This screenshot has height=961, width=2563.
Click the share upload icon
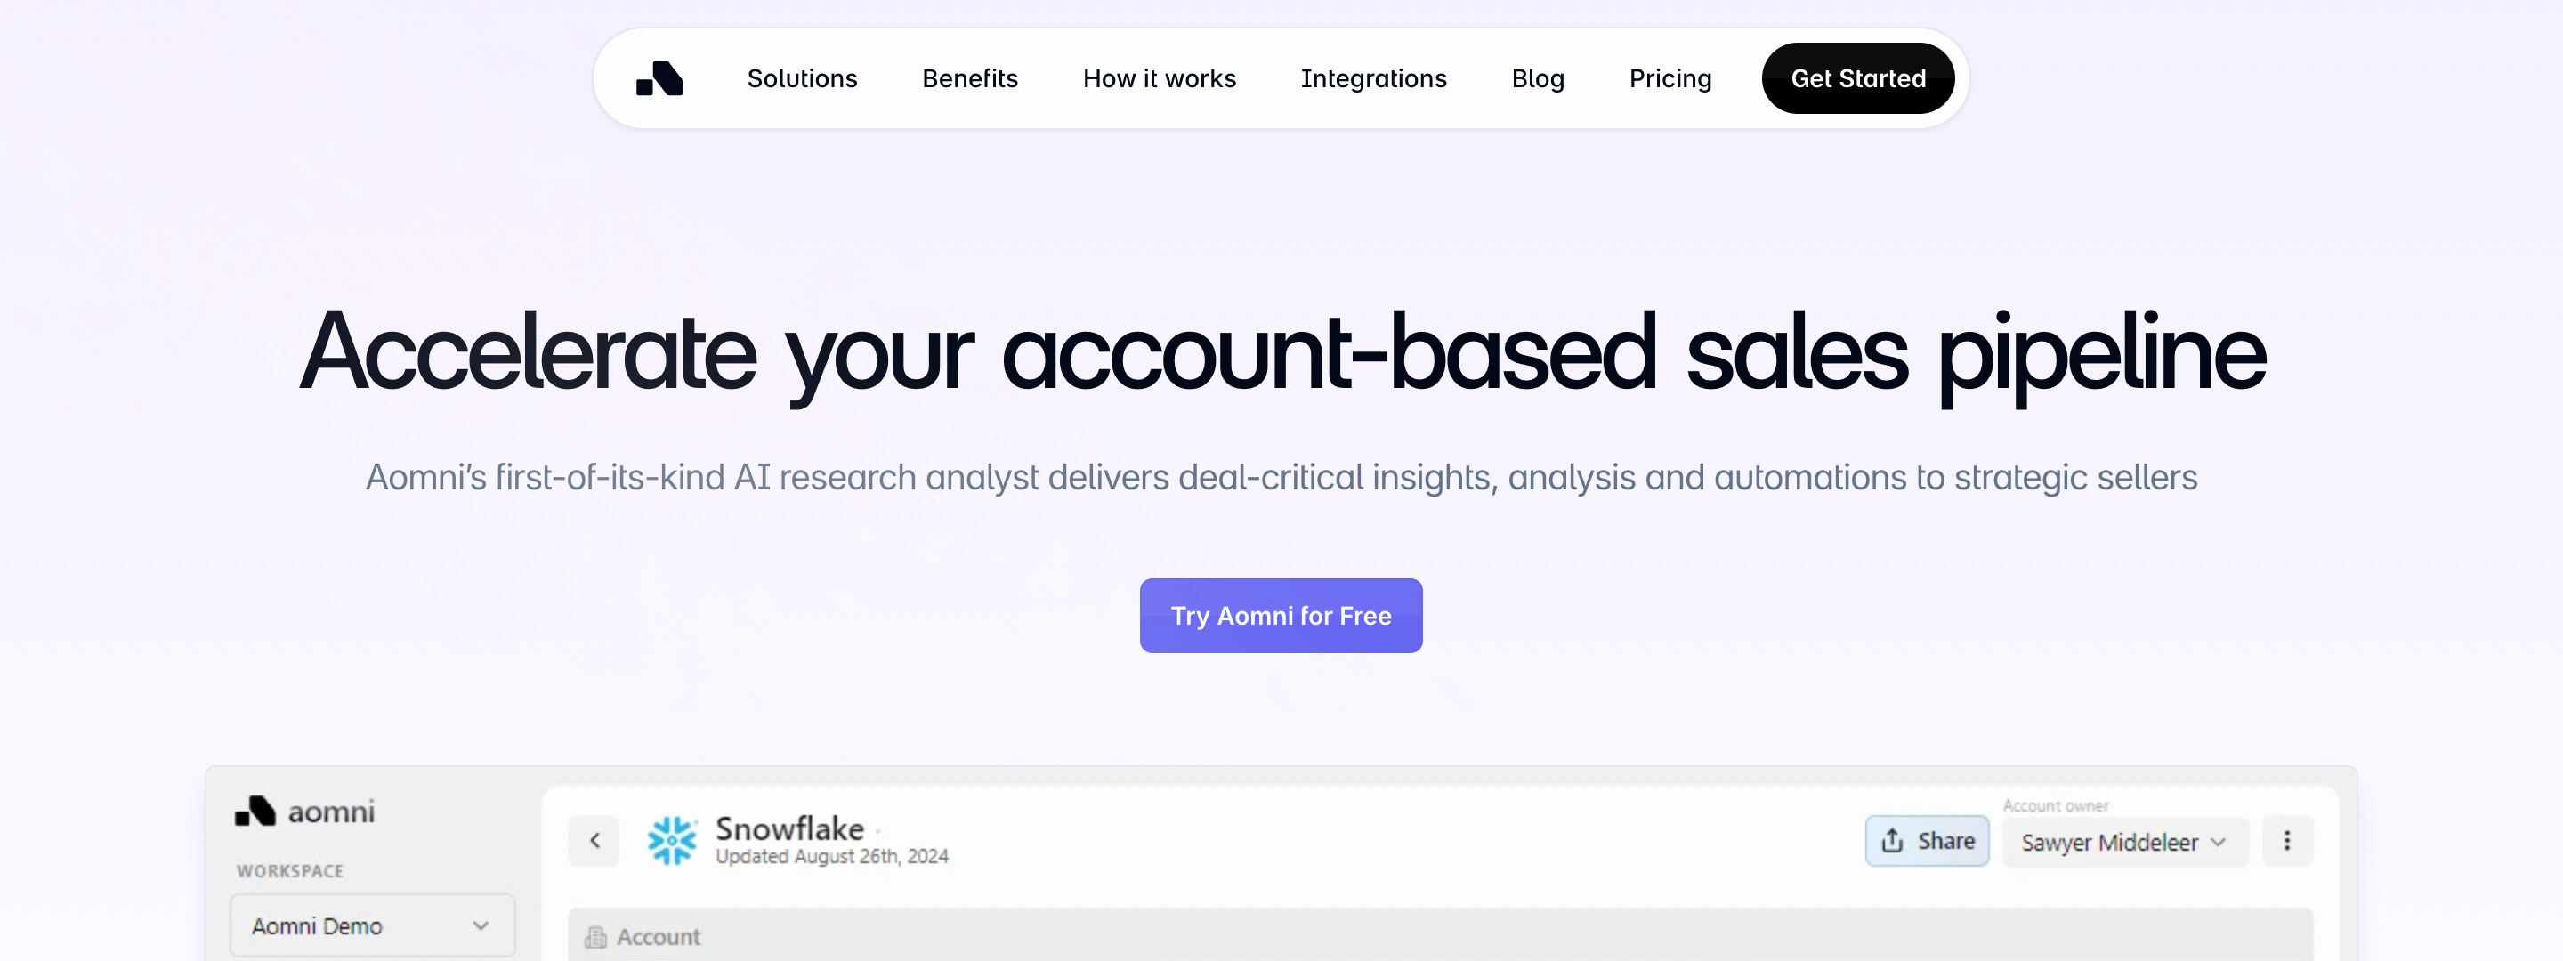click(x=1892, y=841)
